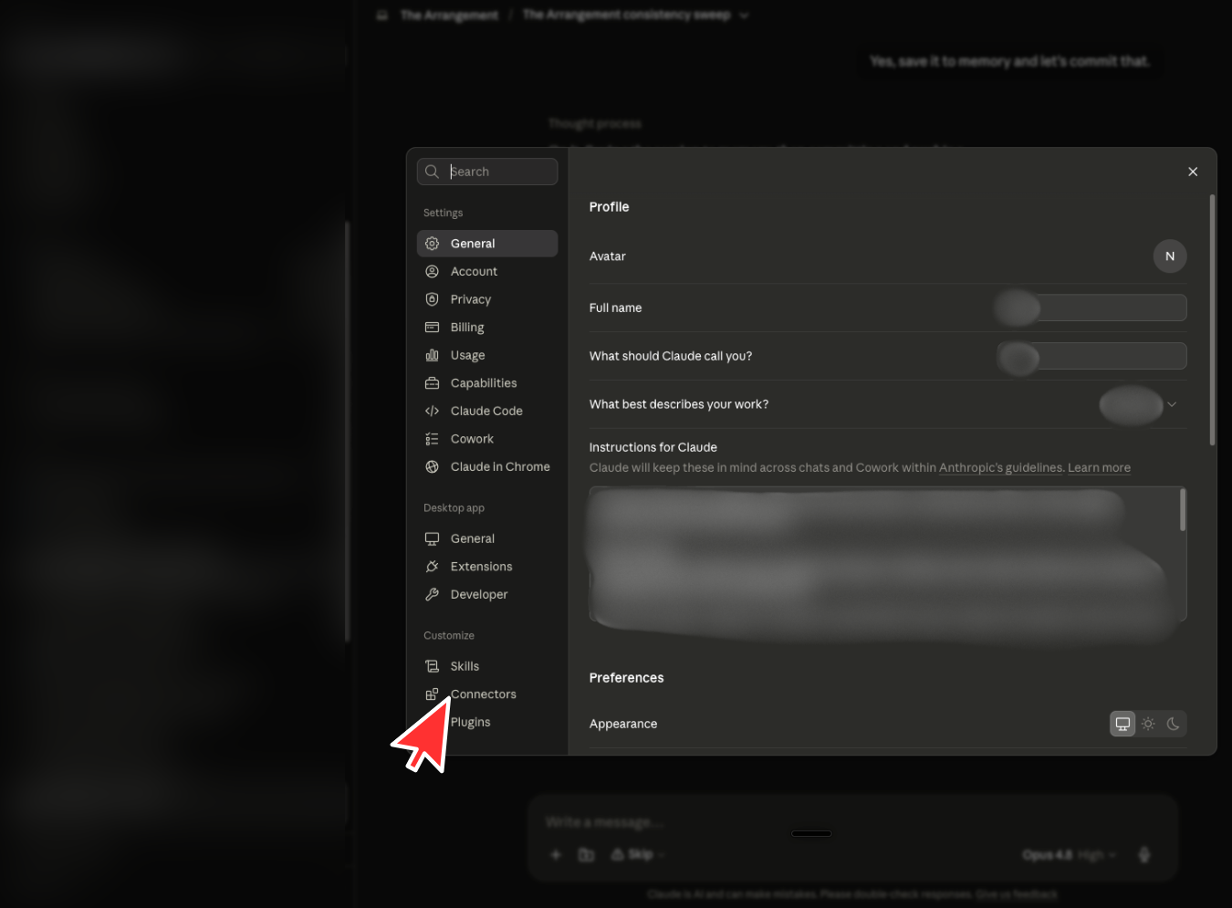Screen dimensions: 1232x908
Task: Click the Full name text field
Action: [x=1092, y=308]
